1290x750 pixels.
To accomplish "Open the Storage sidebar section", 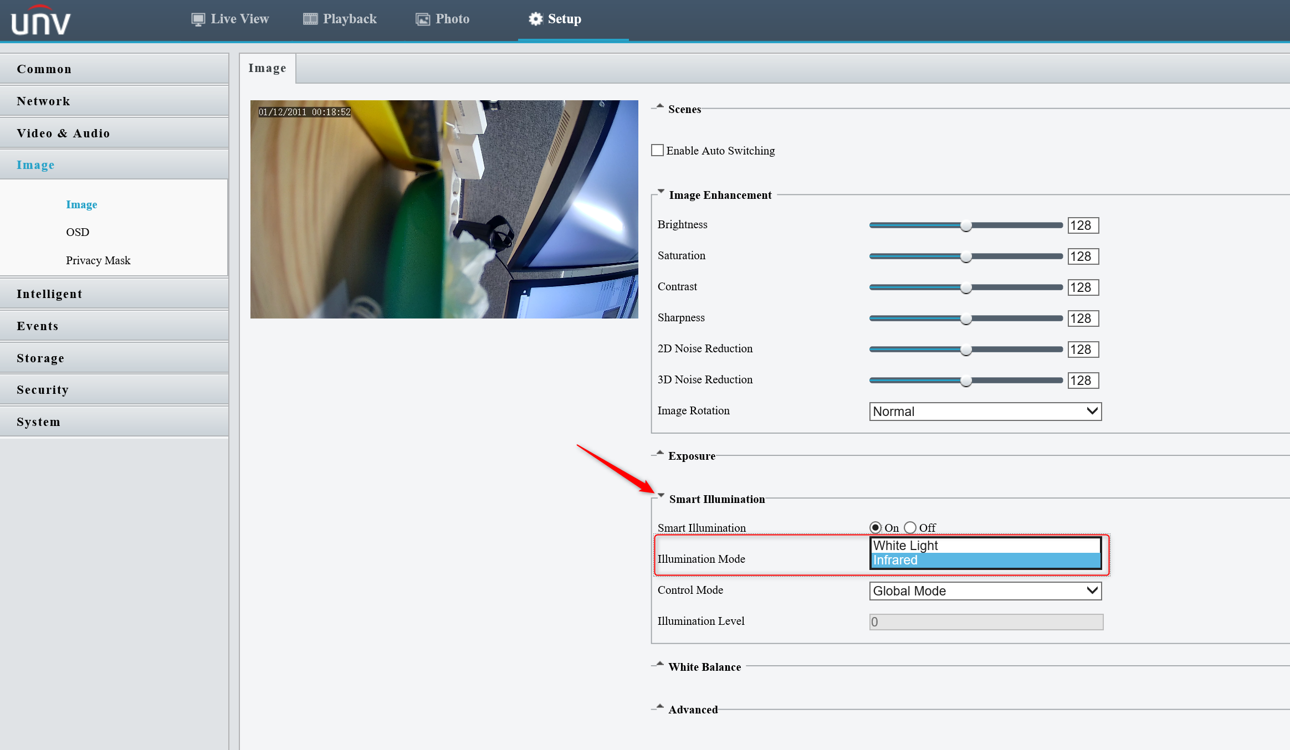I will 114,358.
